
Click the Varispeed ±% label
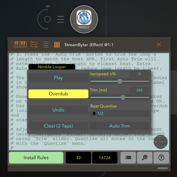(103, 74)
